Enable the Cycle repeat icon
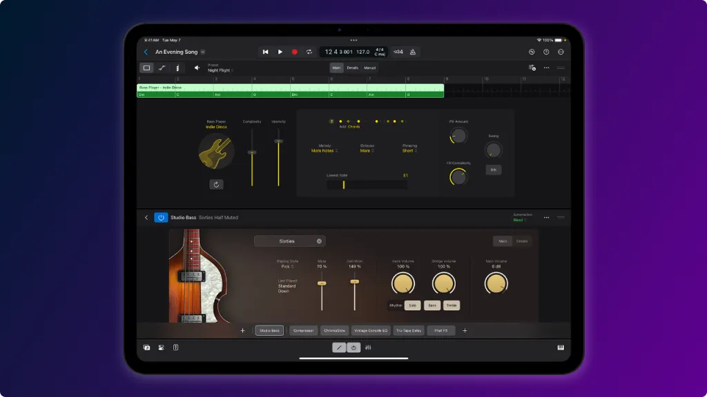 click(x=309, y=52)
